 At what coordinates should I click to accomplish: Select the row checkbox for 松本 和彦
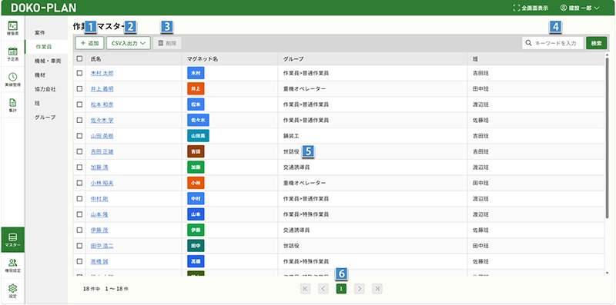point(80,104)
